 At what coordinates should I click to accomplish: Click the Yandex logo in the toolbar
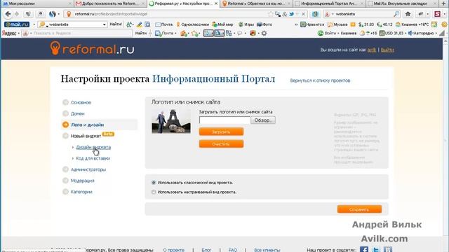[9, 34]
